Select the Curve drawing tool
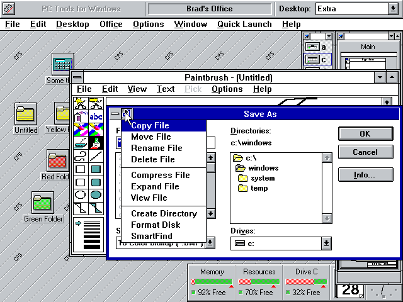 click(x=81, y=156)
